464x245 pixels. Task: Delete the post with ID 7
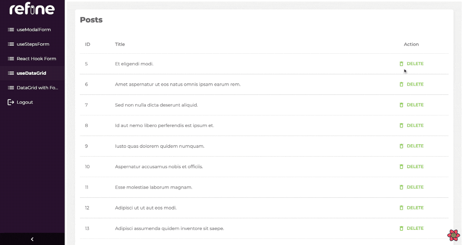pos(411,105)
